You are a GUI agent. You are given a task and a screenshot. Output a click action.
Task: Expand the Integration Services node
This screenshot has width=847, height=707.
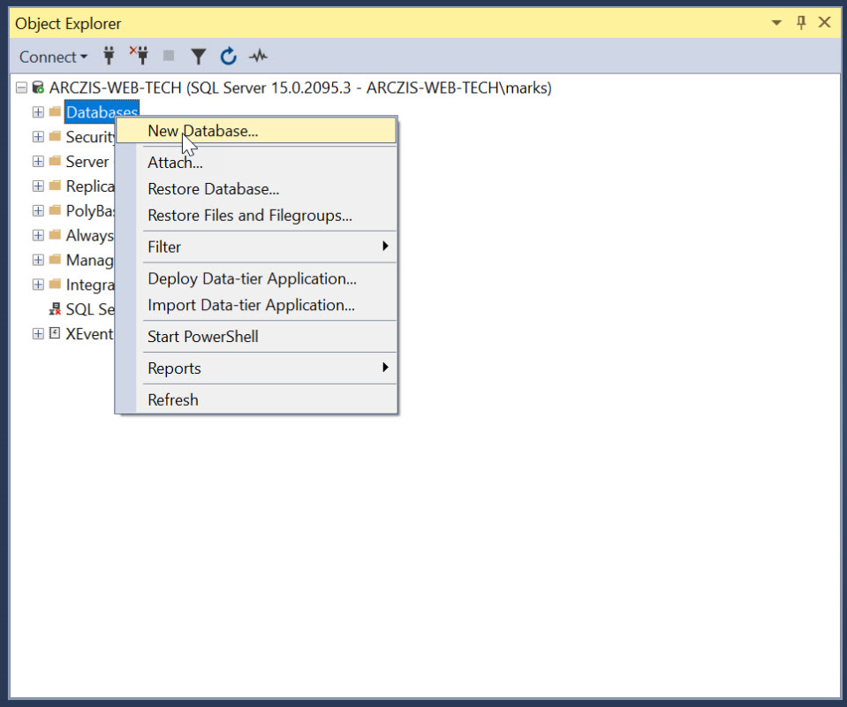click(38, 285)
